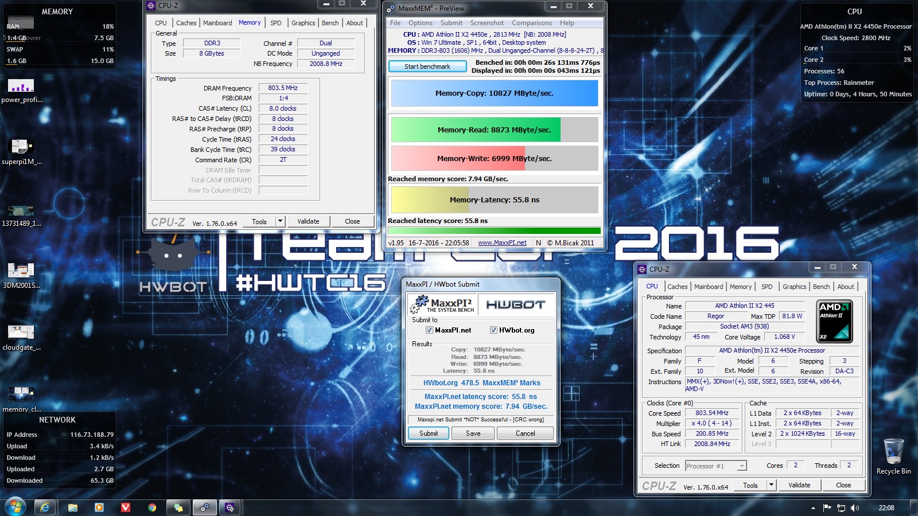The height and width of the screenshot is (516, 918).
Task: Click Validate in upper CPU-Z window
Action: tap(308, 221)
